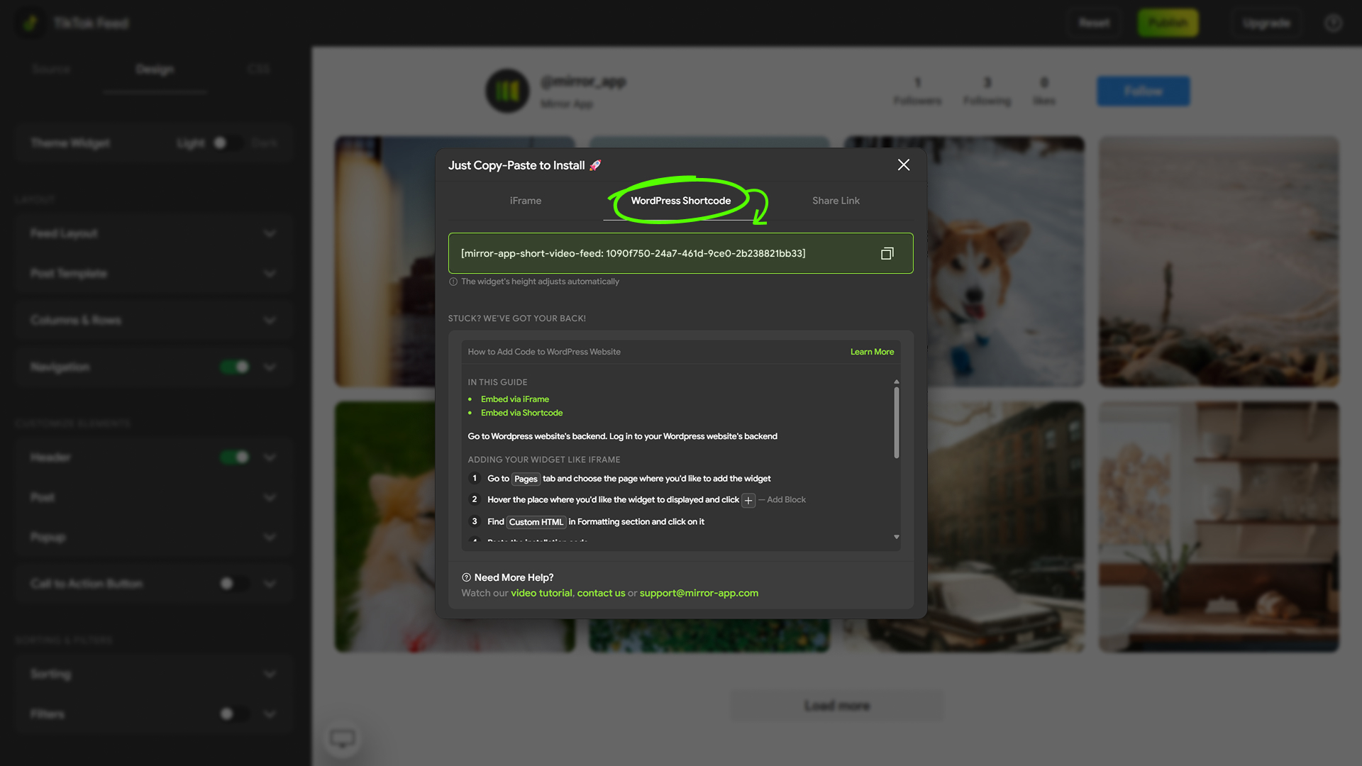This screenshot has height=766, width=1362.
Task: Turn off the Header toggle
Action: 234,457
